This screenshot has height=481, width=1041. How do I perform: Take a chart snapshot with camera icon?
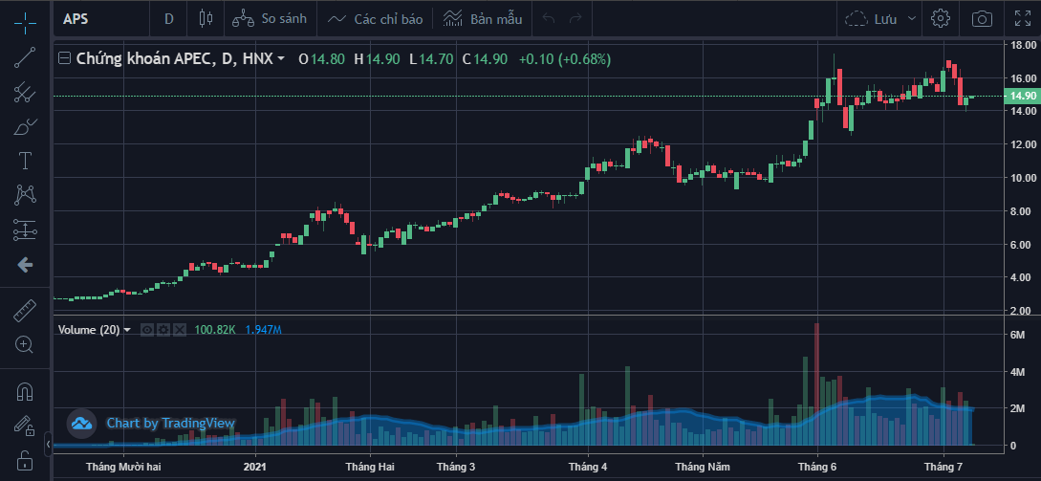point(981,18)
